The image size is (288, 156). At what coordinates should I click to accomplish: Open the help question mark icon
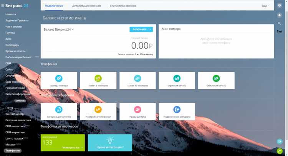[x=280, y=5]
